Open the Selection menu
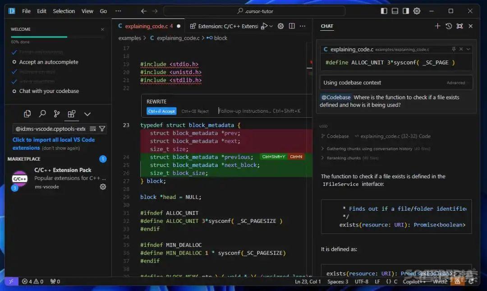Viewport: 487px width, 291px height. tap(64, 11)
